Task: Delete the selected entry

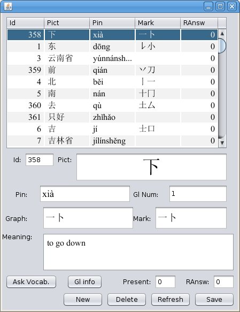Action: click(127, 299)
